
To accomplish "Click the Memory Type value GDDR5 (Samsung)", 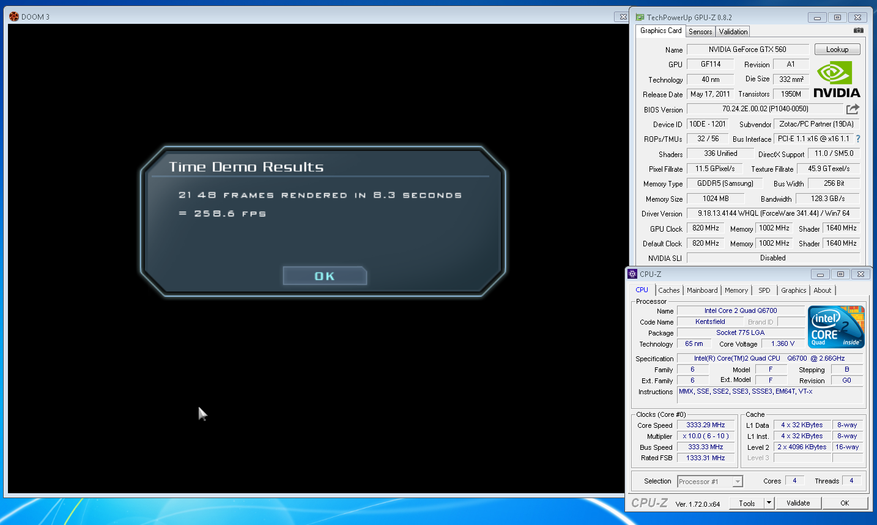I will tap(725, 183).
